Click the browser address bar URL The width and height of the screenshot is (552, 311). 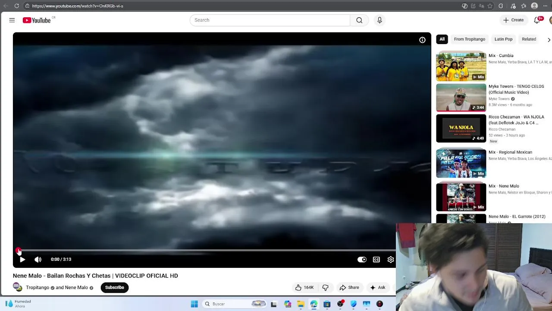tap(78, 6)
